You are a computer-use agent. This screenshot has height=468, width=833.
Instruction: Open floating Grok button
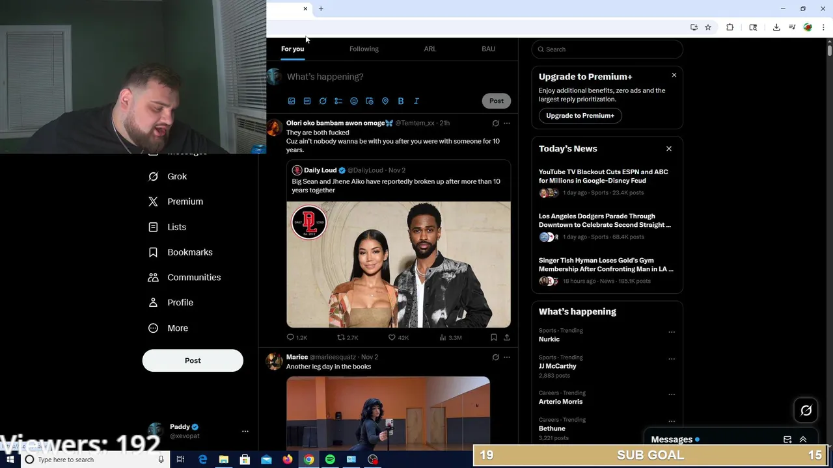click(806, 410)
